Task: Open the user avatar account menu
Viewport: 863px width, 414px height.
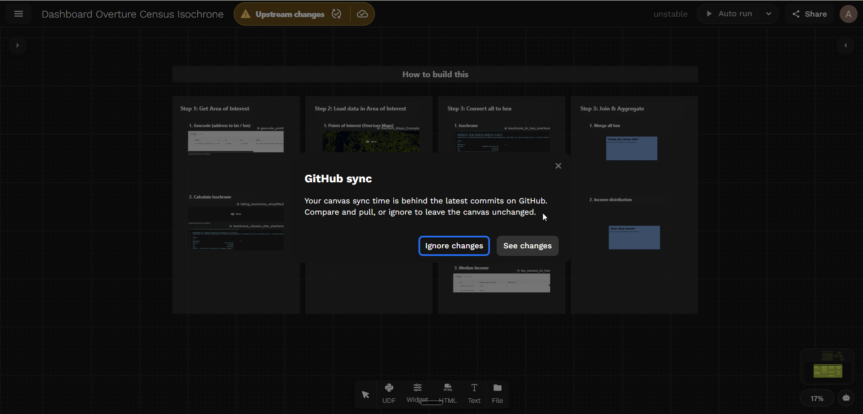Action: click(848, 14)
